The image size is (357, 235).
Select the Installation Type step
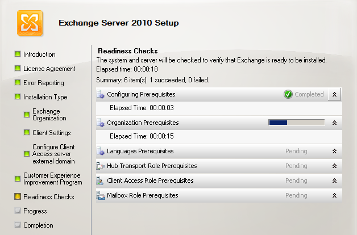point(45,97)
